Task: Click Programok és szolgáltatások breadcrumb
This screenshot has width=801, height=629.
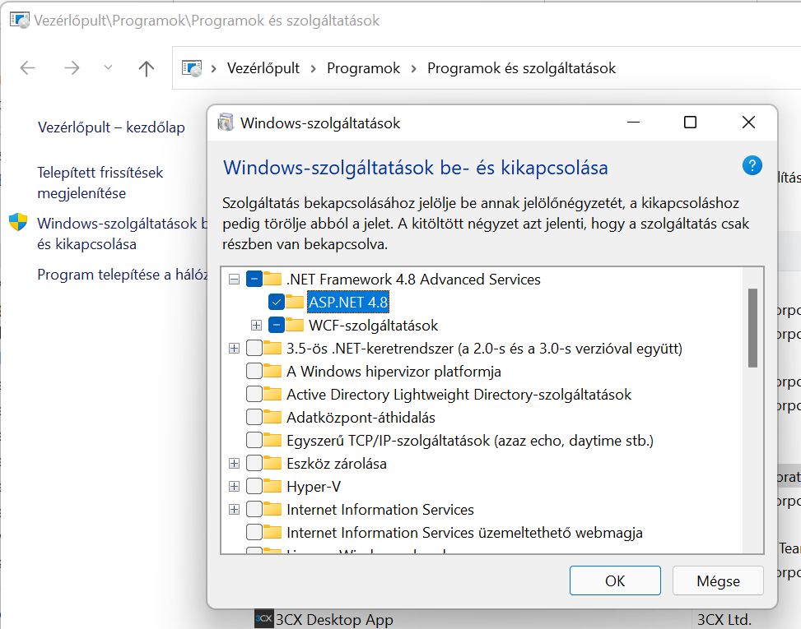Action: pos(522,68)
